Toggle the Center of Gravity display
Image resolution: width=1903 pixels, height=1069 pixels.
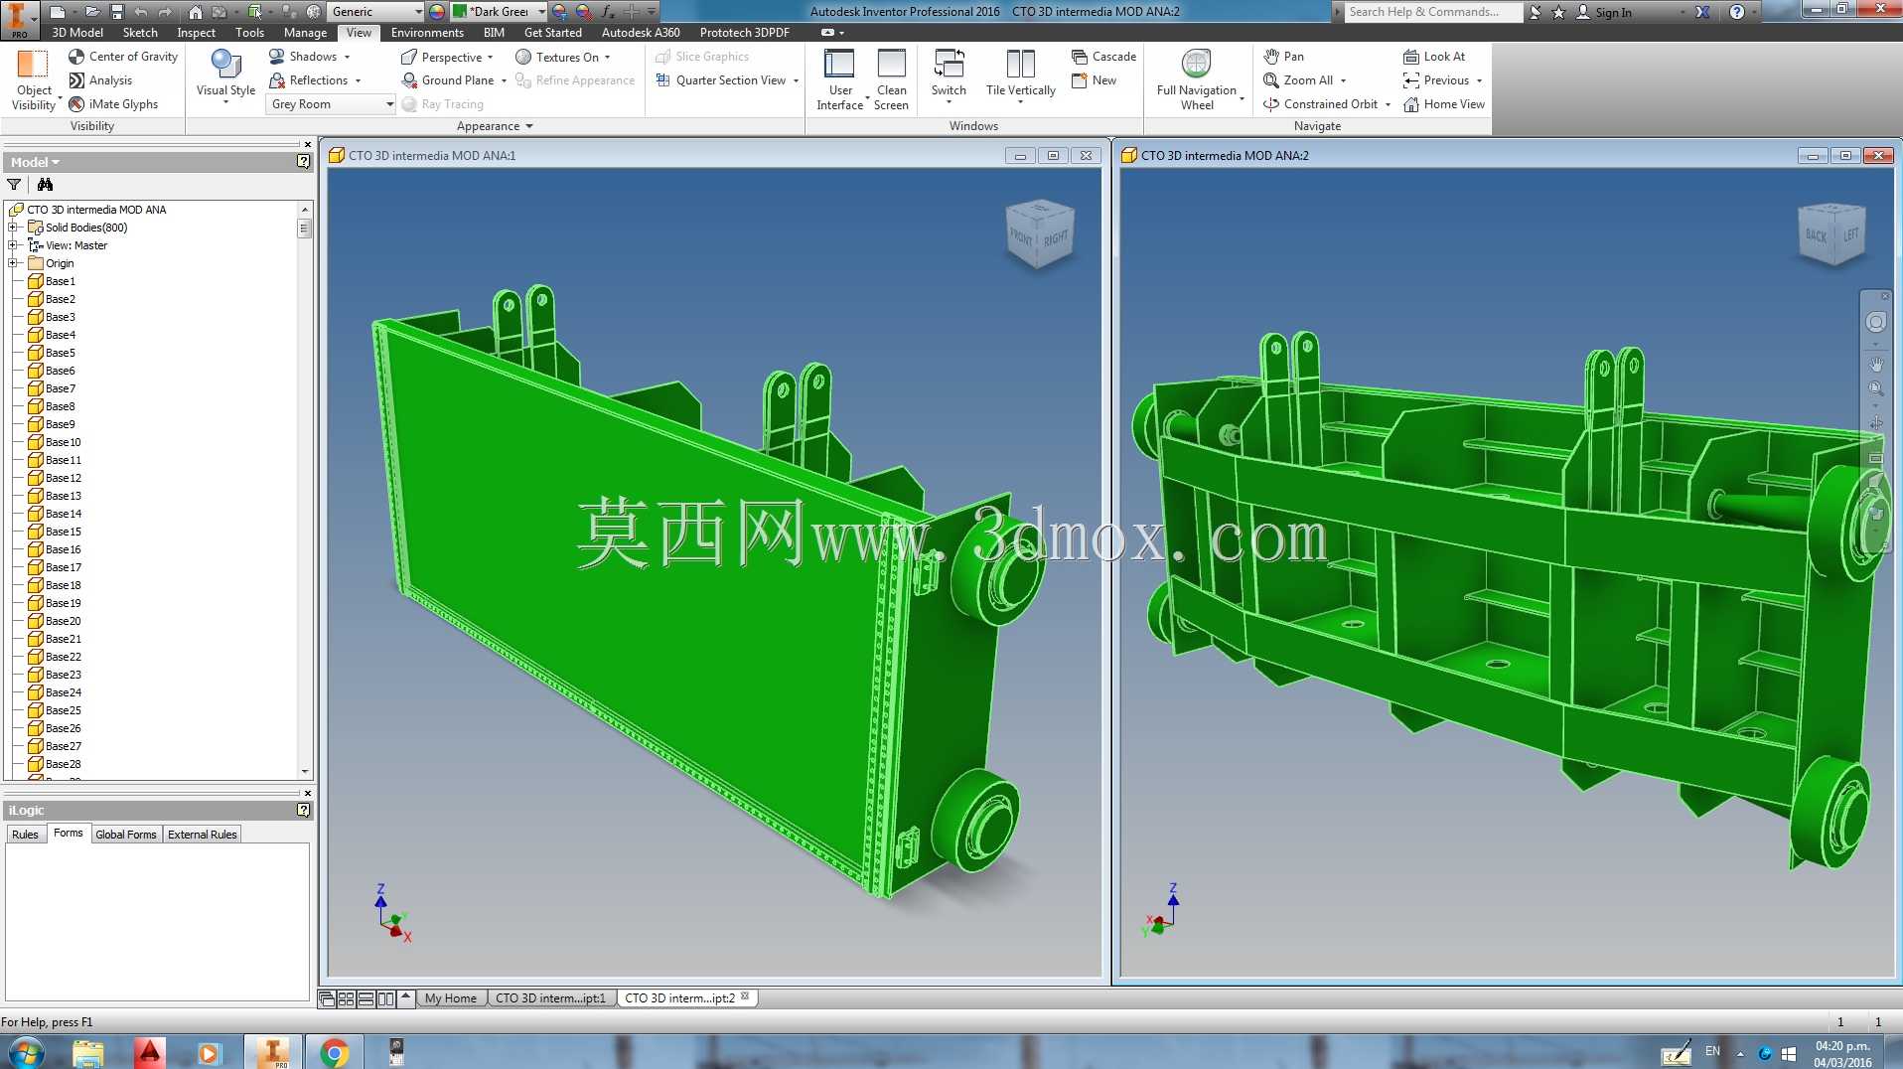123,57
